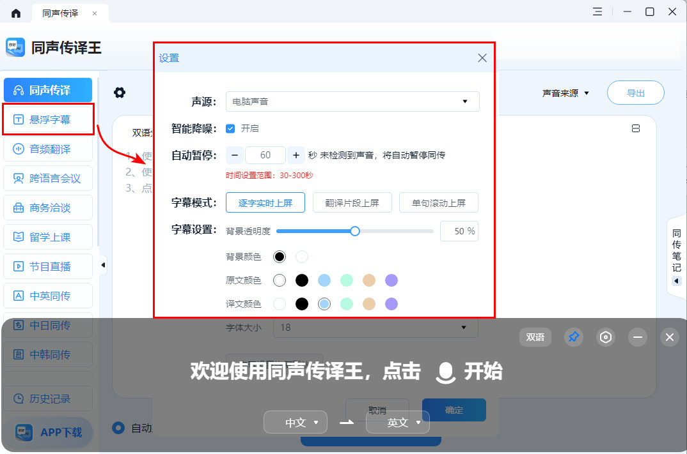Select 单句滚动上屏 subtitle mode
The width and height of the screenshot is (687, 454).
tap(439, 202)
